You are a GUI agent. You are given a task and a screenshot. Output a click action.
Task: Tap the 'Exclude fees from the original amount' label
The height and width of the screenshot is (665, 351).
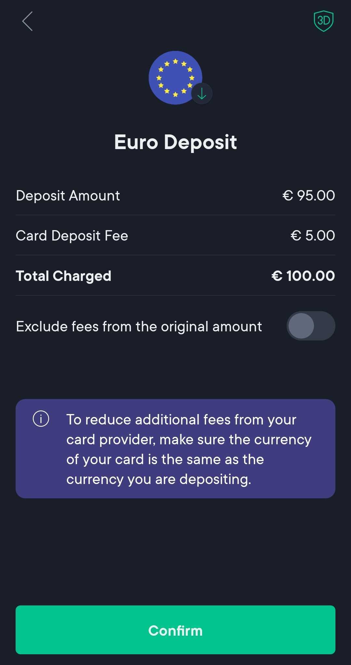139,326
